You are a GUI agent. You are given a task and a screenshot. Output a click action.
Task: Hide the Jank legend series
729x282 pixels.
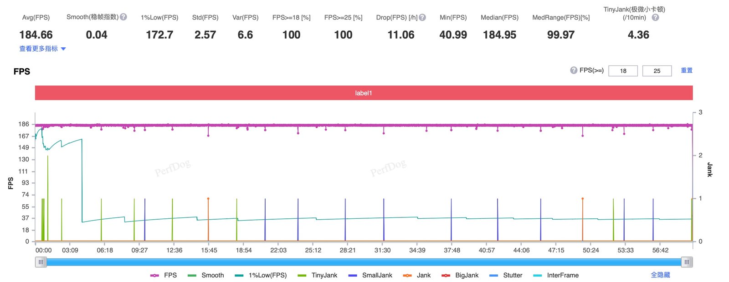[417, 275]
